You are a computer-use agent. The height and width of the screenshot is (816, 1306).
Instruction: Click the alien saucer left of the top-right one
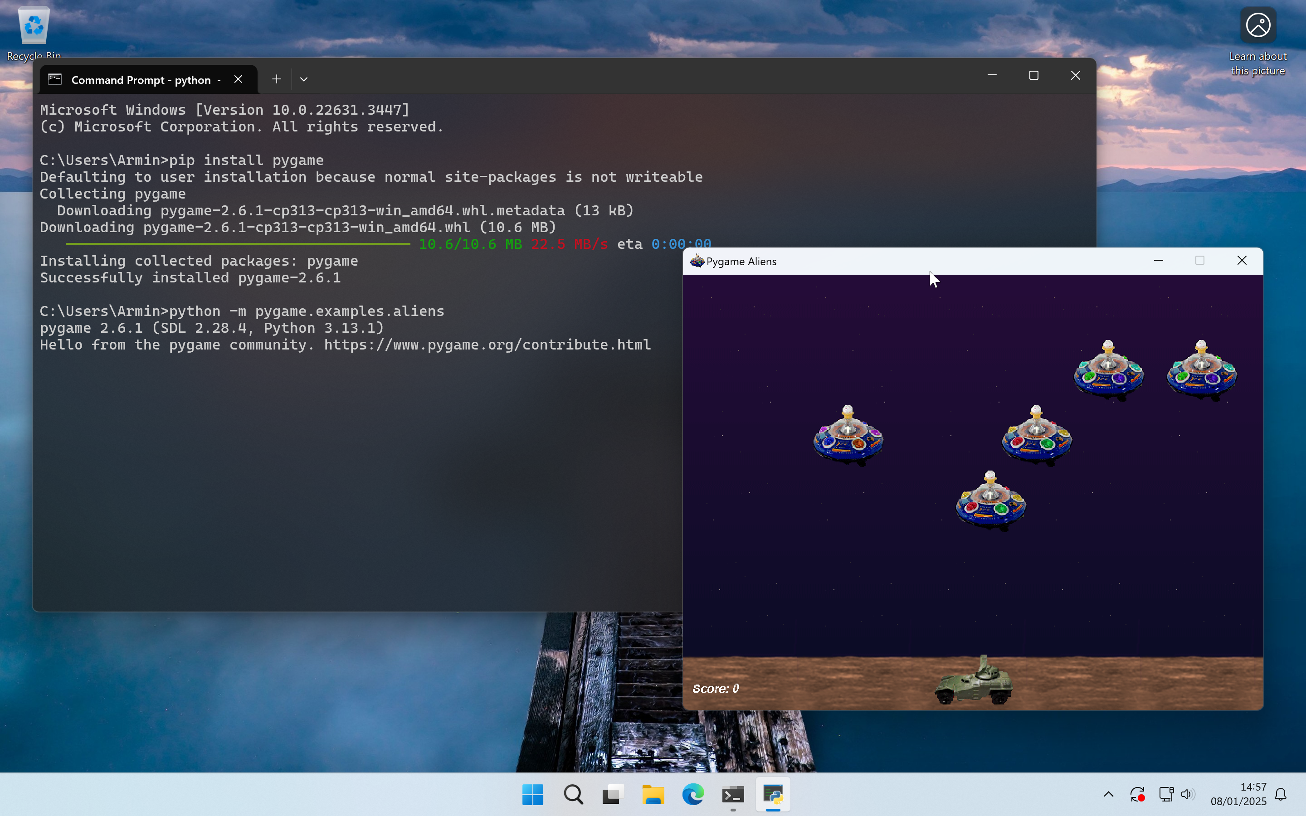1108,370
